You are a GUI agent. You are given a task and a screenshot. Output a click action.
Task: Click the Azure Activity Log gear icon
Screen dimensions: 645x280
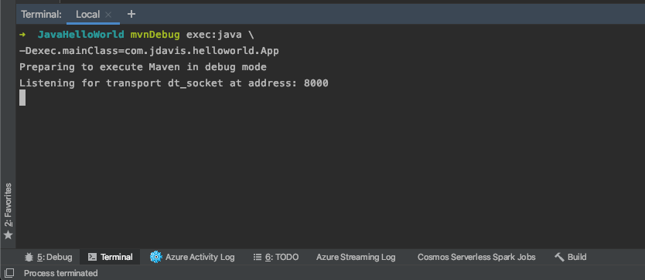(156, 257)
